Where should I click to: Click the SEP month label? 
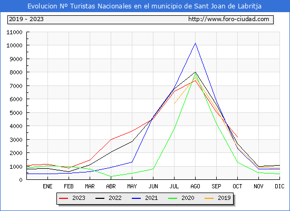[216, 186]
